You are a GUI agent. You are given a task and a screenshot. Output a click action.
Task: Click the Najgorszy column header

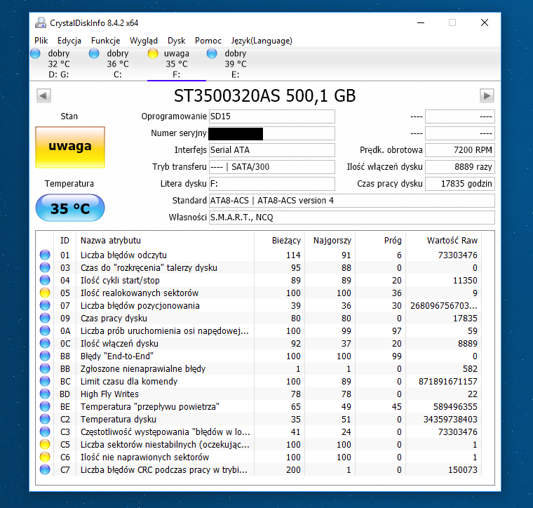(330, 241)
